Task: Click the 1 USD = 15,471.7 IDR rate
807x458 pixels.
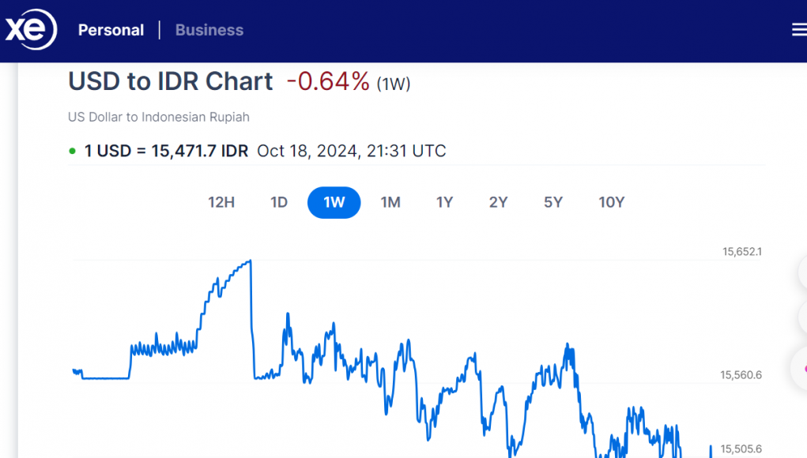Action: 166,151
